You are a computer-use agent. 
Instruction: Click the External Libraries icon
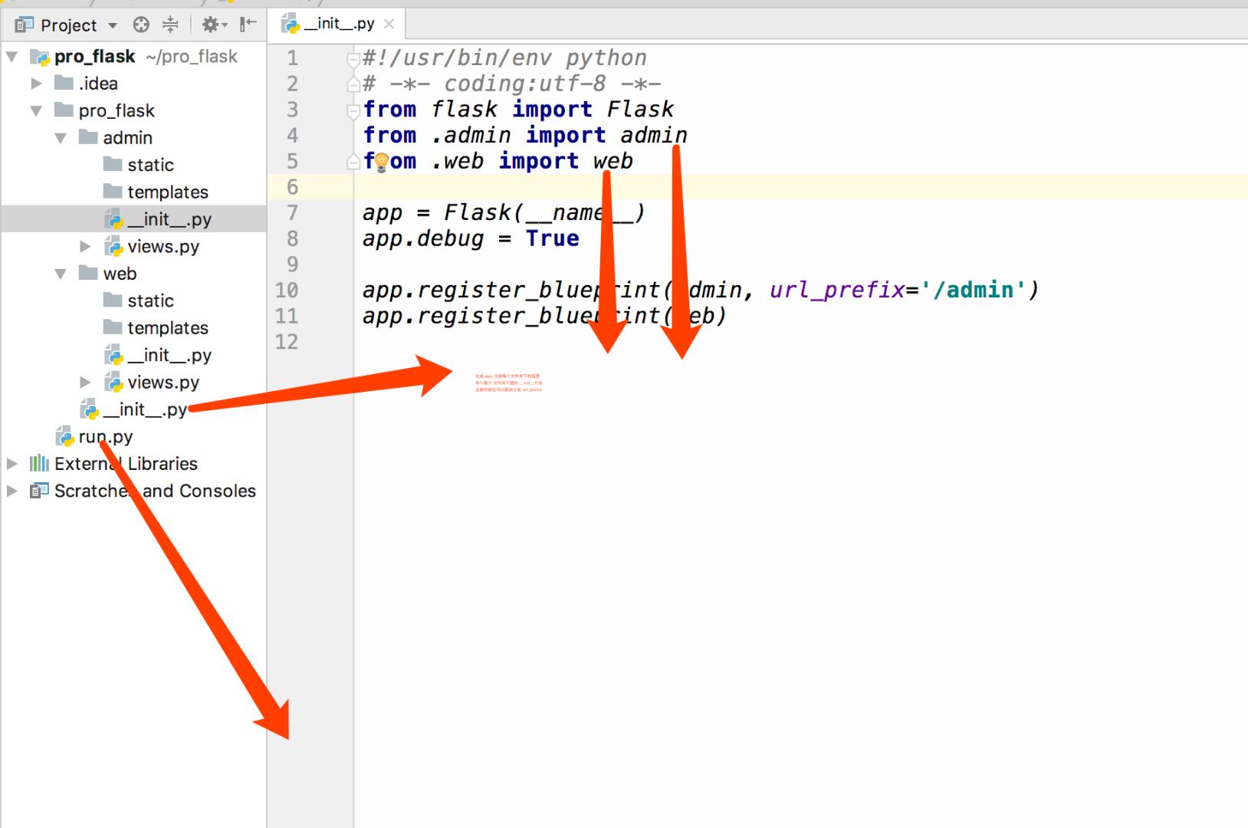(x=39, y=464)
